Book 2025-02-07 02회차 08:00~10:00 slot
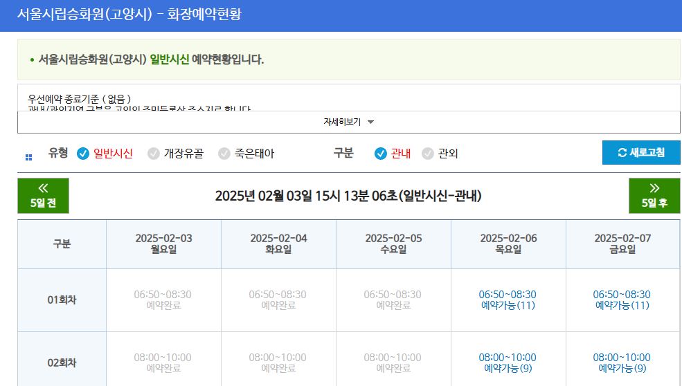The image size is (682, 386). [622, 363]
